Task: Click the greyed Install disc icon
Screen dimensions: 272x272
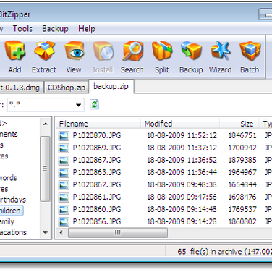Action: click(x=103, y=51)
